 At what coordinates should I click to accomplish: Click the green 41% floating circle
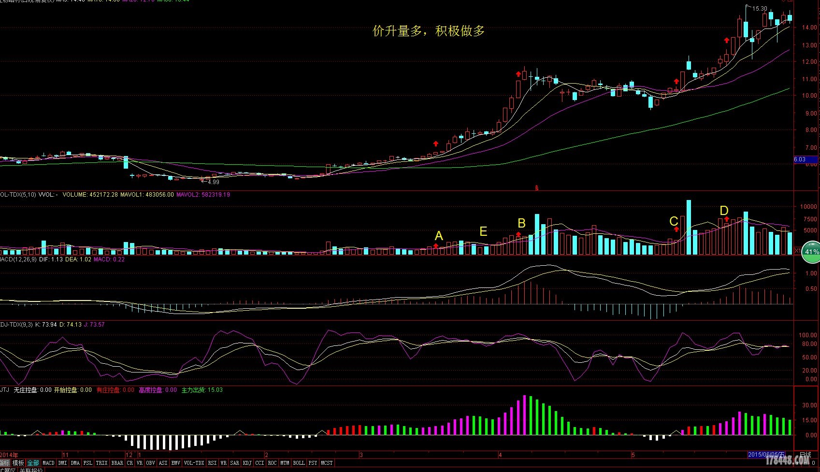811,252
